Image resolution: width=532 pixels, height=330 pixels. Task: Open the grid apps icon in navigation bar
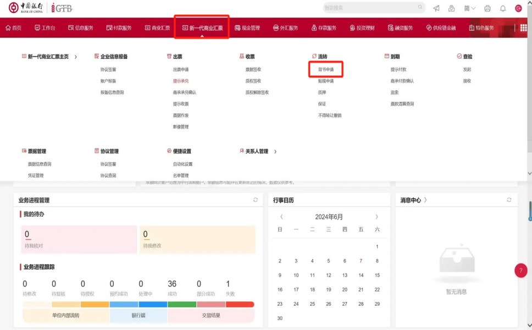point(523,28)
